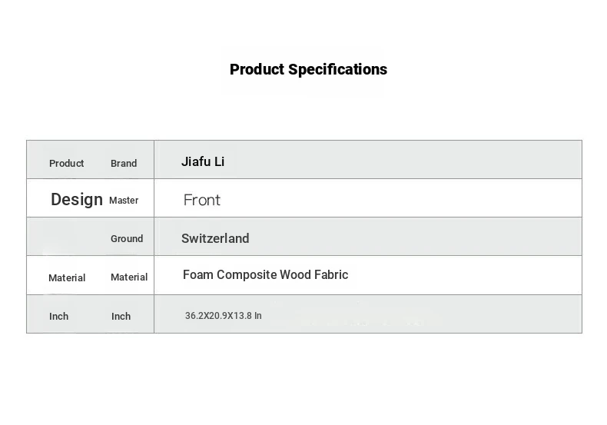Select the Switzerland origin value
Screen dimensions: 607x425
215,238
